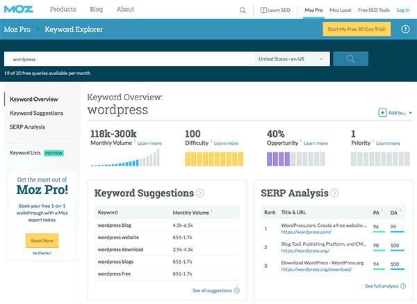417x304 pixels.
Task: Click the Keyword Suggestions panel heading
Action: (144, 193)
